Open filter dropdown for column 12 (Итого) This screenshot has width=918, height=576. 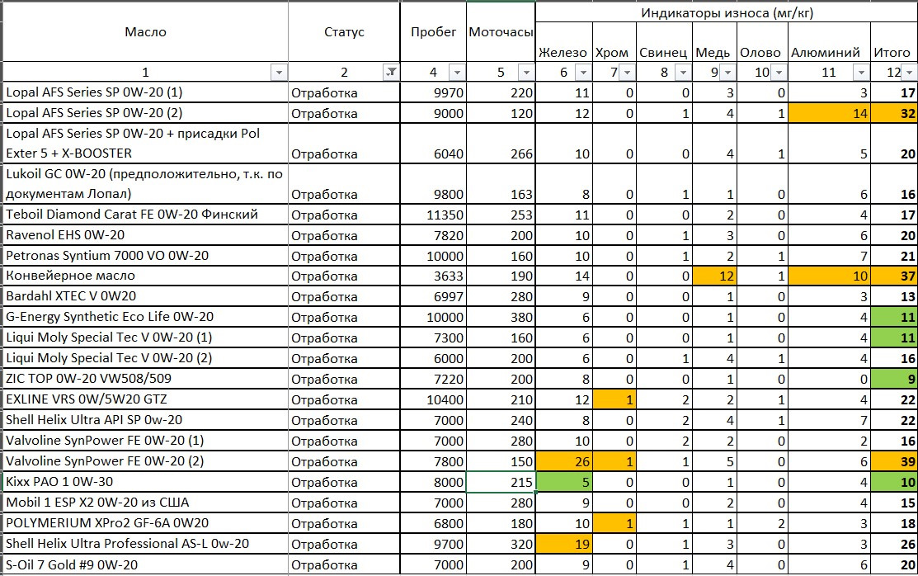tap(909, 73)
